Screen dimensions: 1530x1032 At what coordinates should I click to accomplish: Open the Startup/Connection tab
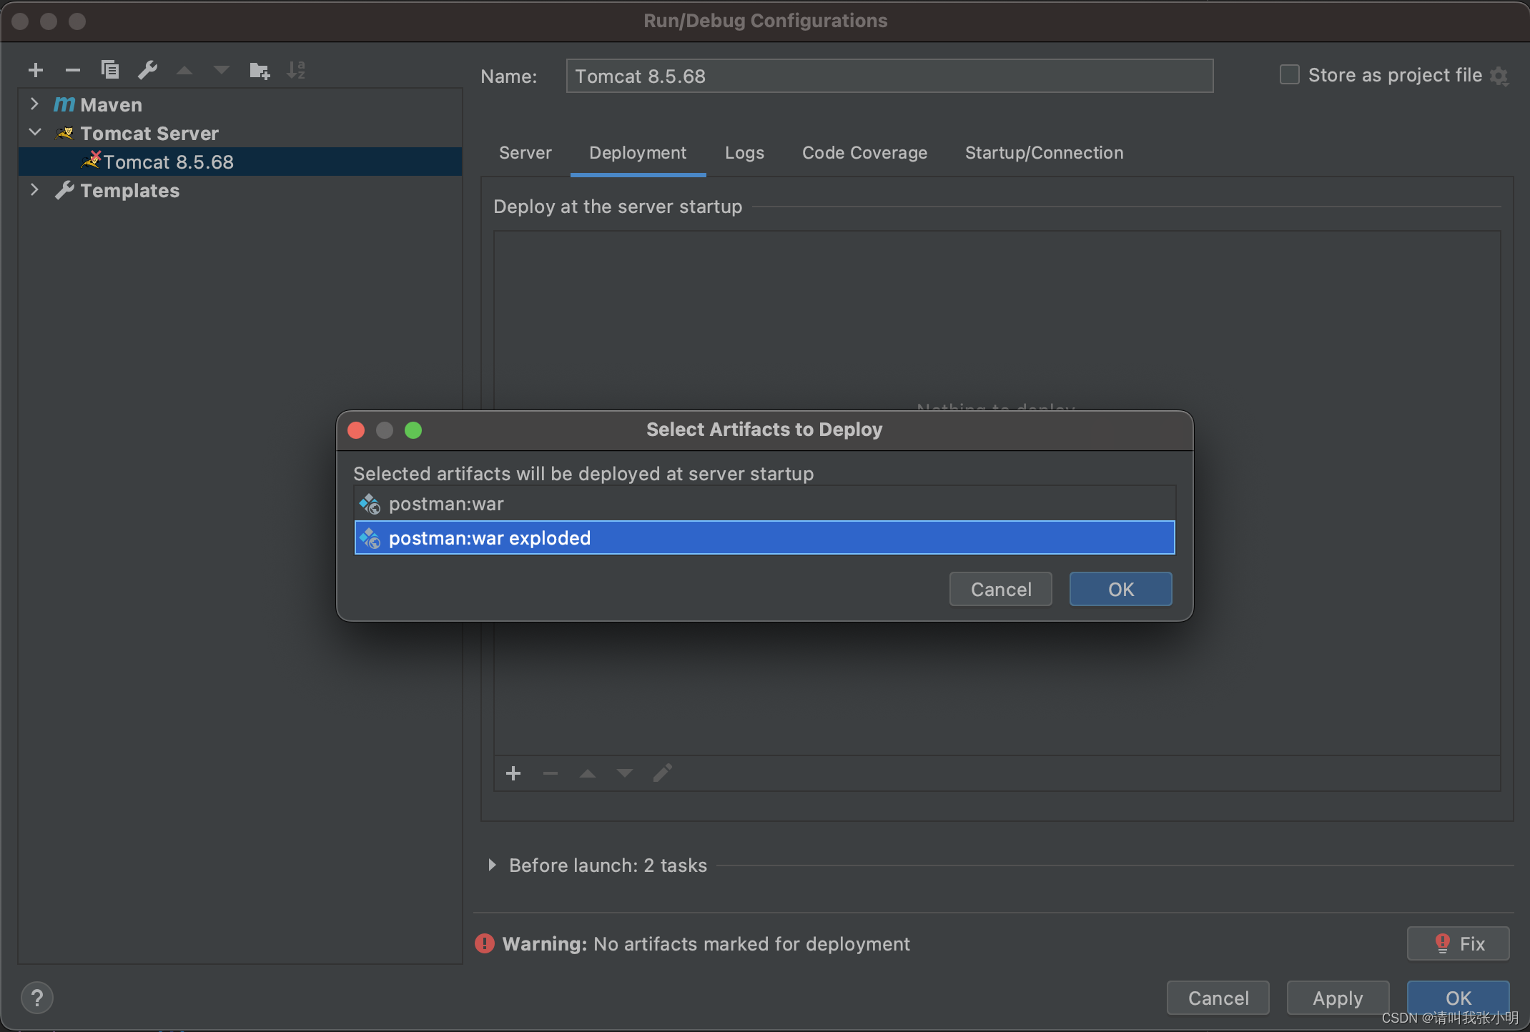(x=1044, y=153)
